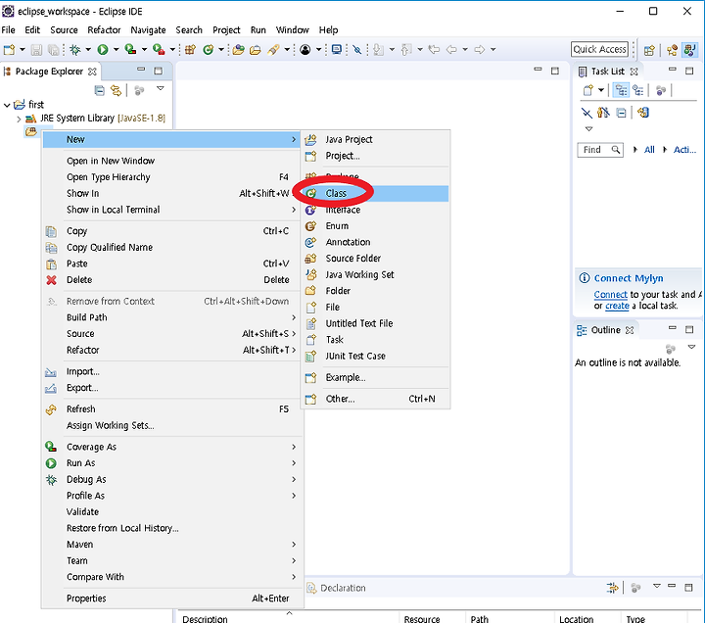Toggle Show Only My Tasks in Task List
Viewport: 705px width, 623px height.
(x=604, y=113)
